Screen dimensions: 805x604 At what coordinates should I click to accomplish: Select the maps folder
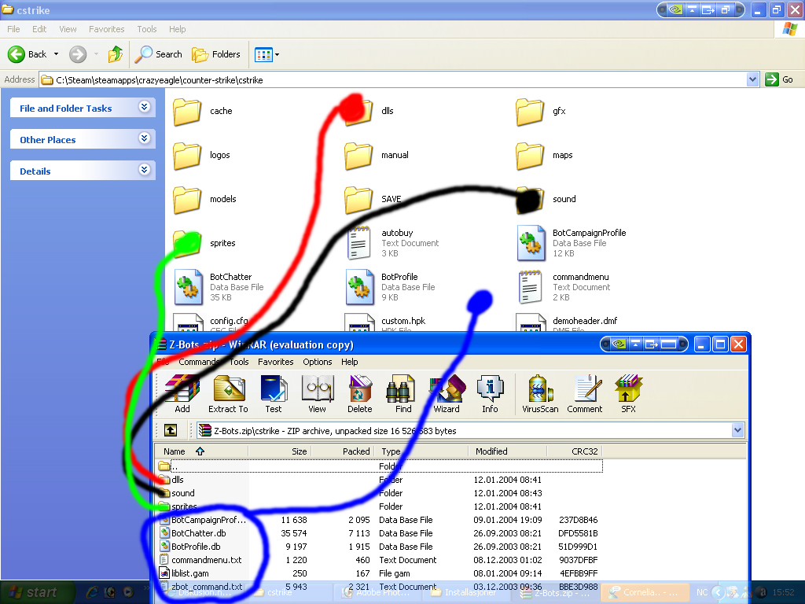pyautogui.click(x=545, y=155)
